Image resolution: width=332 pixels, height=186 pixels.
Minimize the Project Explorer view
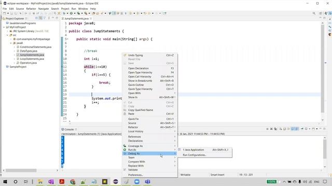(53, 18)
